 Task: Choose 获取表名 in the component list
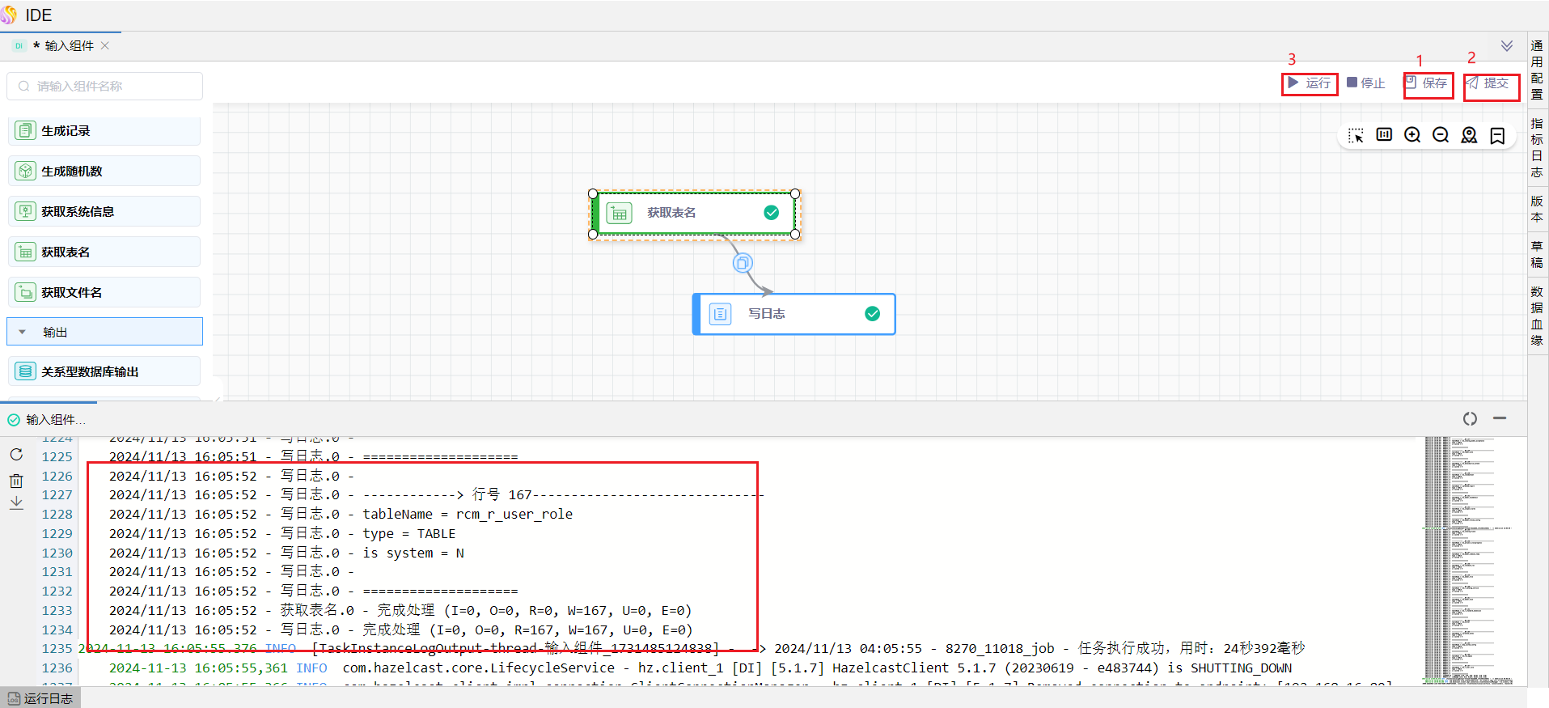point(104,252)
